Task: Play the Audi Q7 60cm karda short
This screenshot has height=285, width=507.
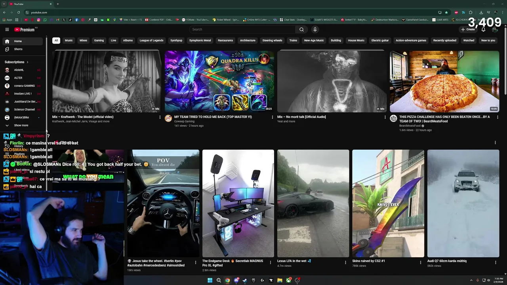Action: 463,203
